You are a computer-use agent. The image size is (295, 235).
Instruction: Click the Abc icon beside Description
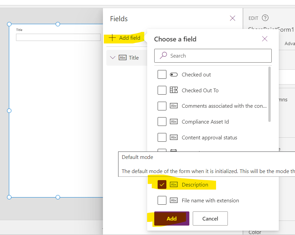pyautogui.click(x=173, y=184)
